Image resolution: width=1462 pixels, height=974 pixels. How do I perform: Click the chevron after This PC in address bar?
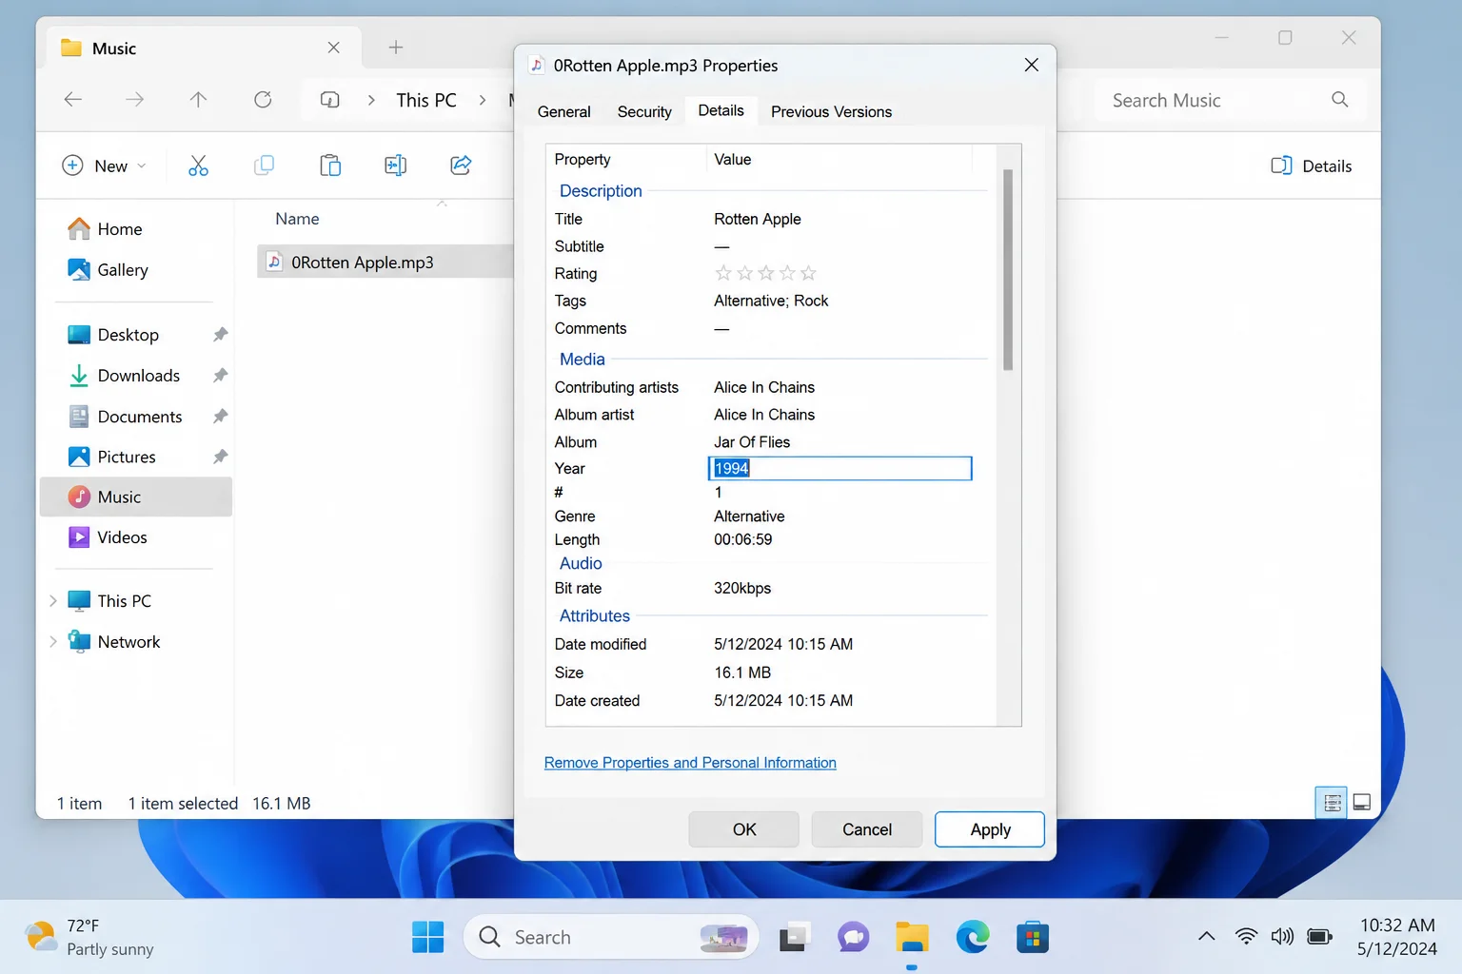(483, 100)
